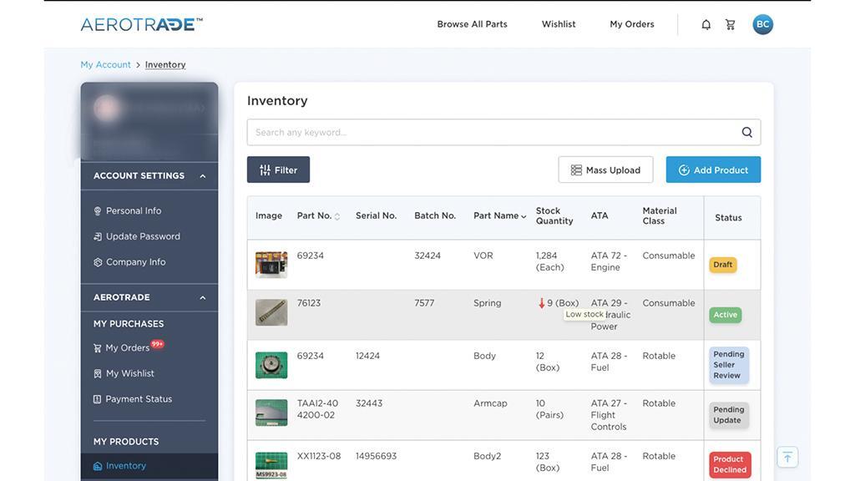
Task: Click the red low stock arrow
Action: [542, 303]
